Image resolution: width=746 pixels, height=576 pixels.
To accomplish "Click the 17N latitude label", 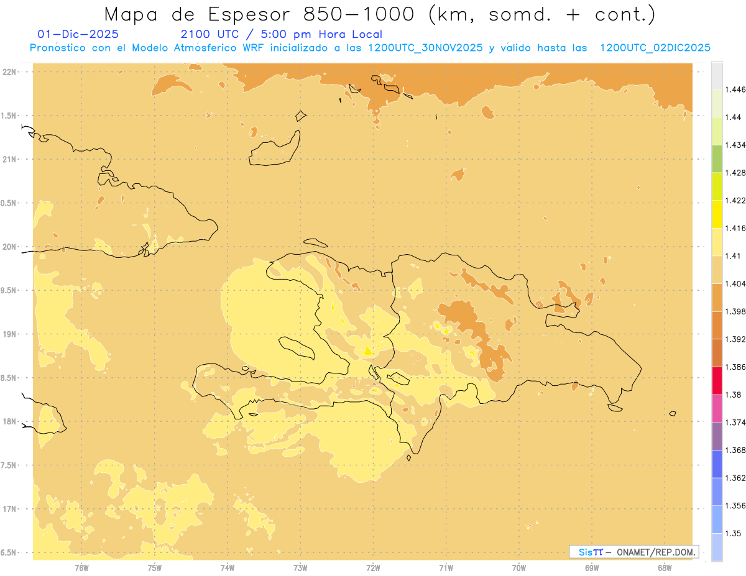I will pyautogui.click(x=11, y=509).
